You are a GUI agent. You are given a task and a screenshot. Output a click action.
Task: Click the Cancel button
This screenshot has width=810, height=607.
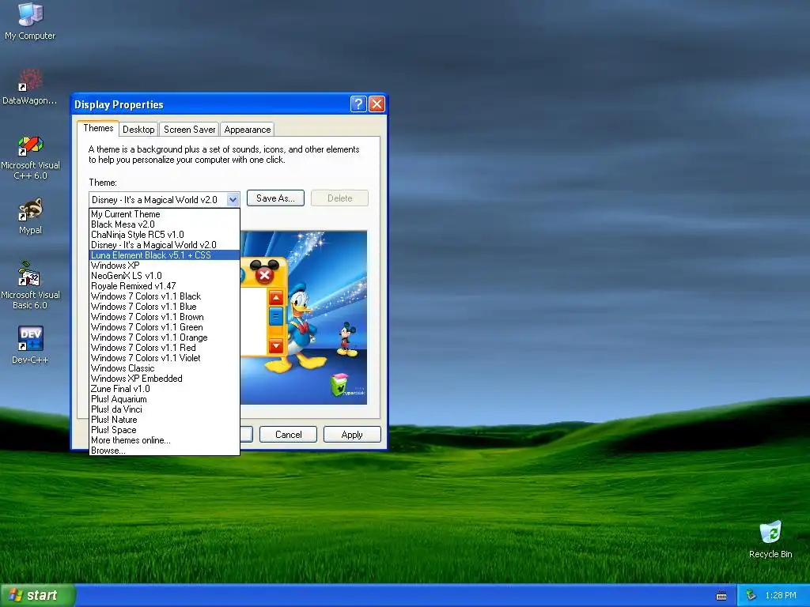click(x=288, y=435)
